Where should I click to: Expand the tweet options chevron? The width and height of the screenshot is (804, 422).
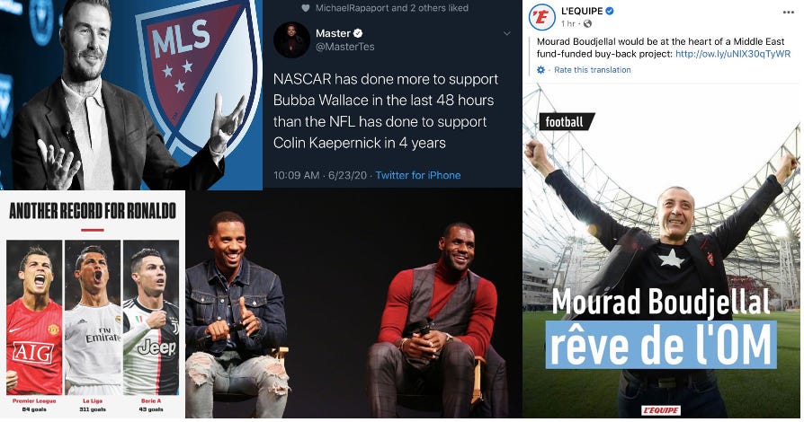[x=506, y=34]
